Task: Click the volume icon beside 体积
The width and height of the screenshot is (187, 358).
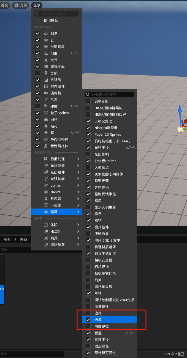Action: pos(46,225)
